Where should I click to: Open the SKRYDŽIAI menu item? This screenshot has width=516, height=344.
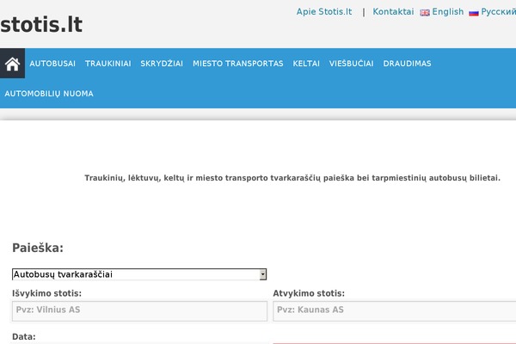coord(162,64)
